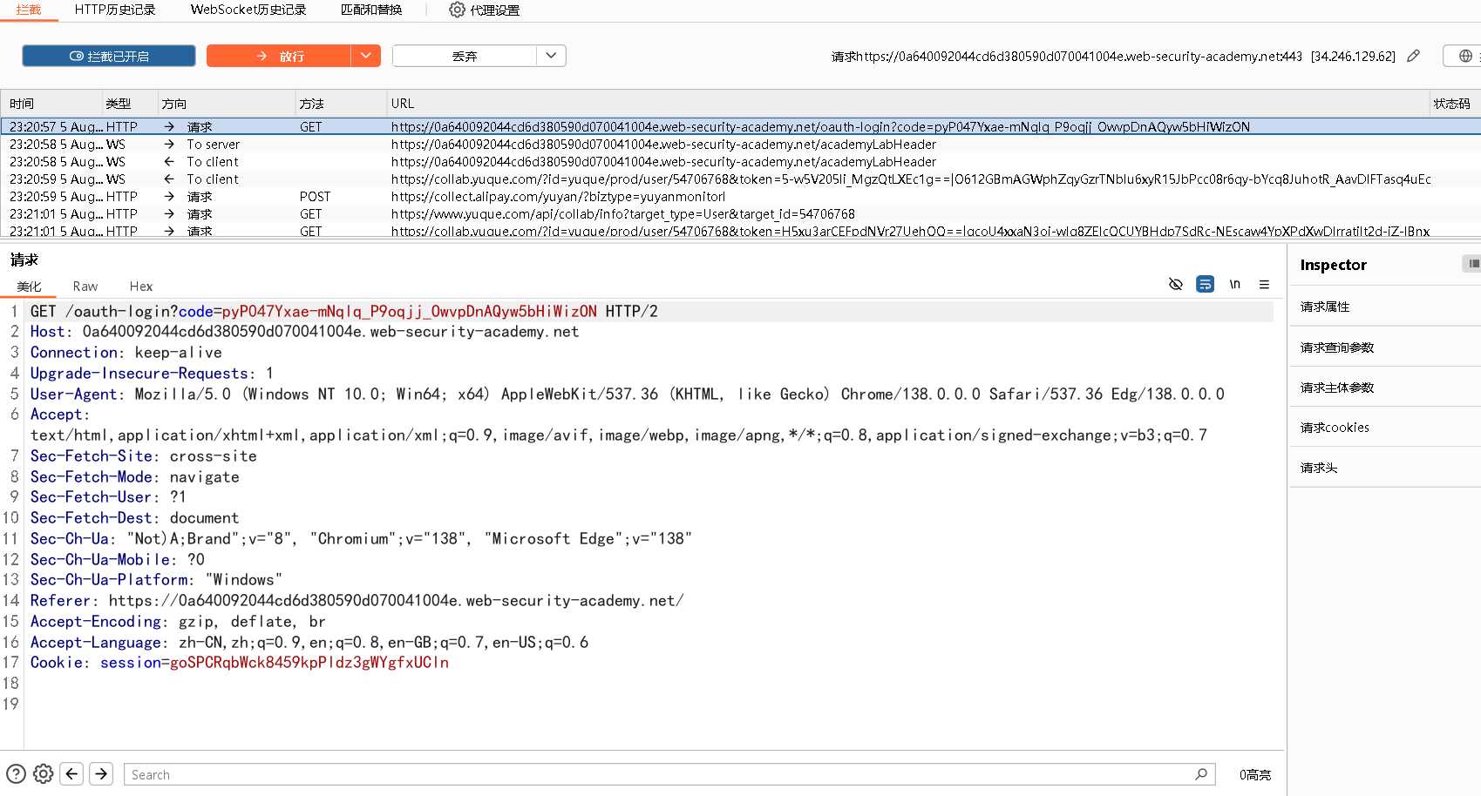
Task: Open the WebSocket历史记录 tab
Action: [247, 10]
